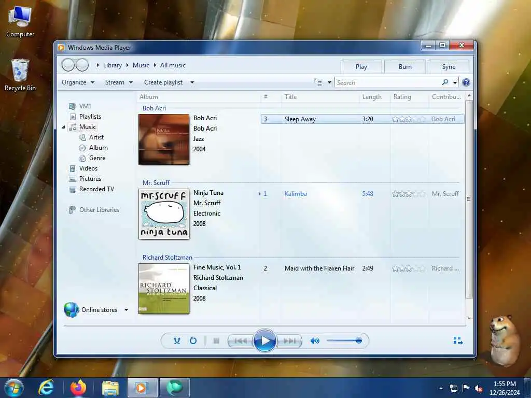Viewport: 531px width, 398px height.
Task: Switch to Now Playing view icon
Action: [458, 340]
